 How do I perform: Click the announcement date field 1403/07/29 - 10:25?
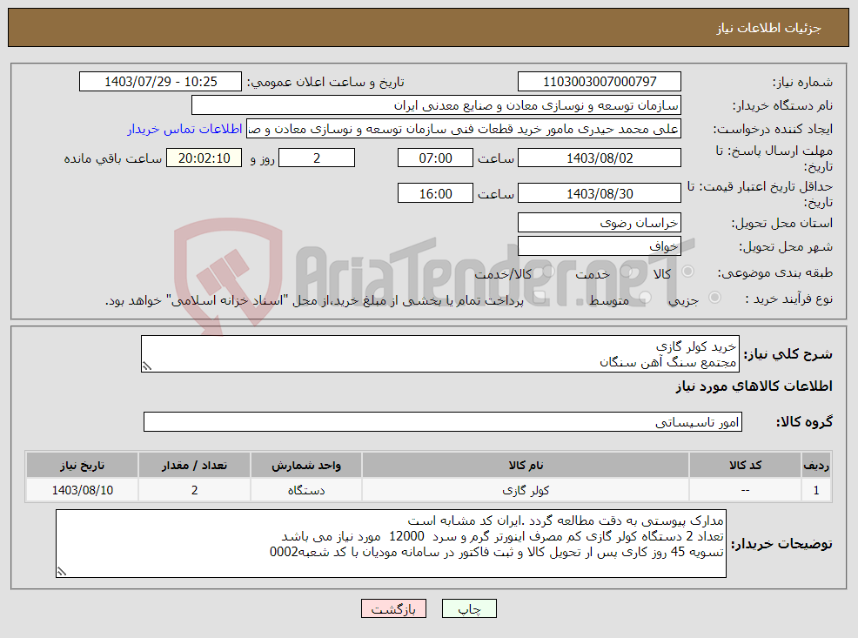point(160,82)
